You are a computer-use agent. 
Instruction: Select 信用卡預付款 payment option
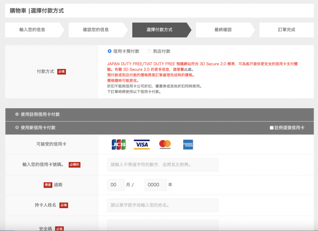110,51
